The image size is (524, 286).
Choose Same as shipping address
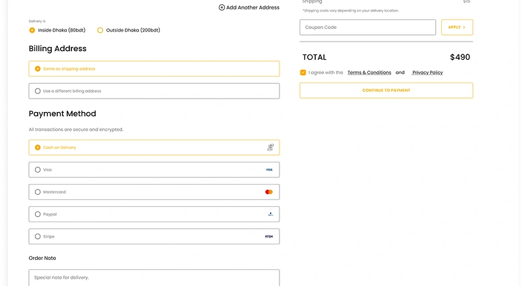click(38, 68)
